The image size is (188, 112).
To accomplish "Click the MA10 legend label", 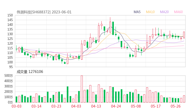I will [x=150, y=12].
